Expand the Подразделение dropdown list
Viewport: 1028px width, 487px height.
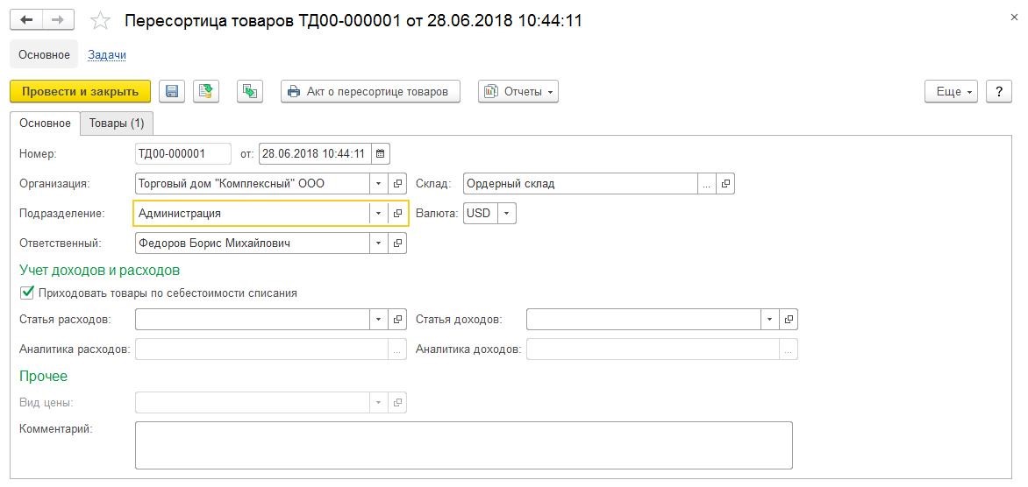378,214
